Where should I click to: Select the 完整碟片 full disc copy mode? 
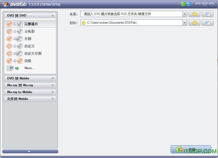click(30, 24)
